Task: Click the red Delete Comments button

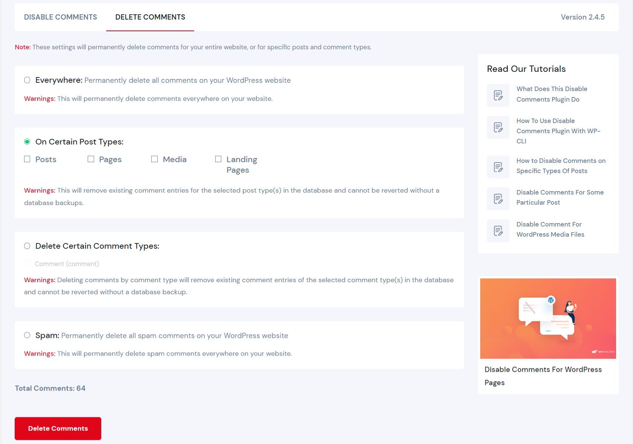Action: 58,429
